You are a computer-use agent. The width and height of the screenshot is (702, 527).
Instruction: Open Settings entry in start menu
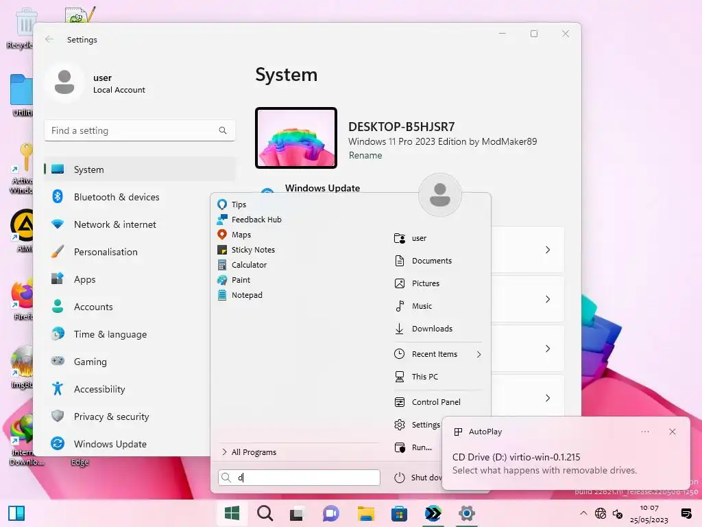(x=417, y=424)
